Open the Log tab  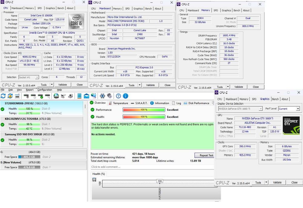coord(176,103)
